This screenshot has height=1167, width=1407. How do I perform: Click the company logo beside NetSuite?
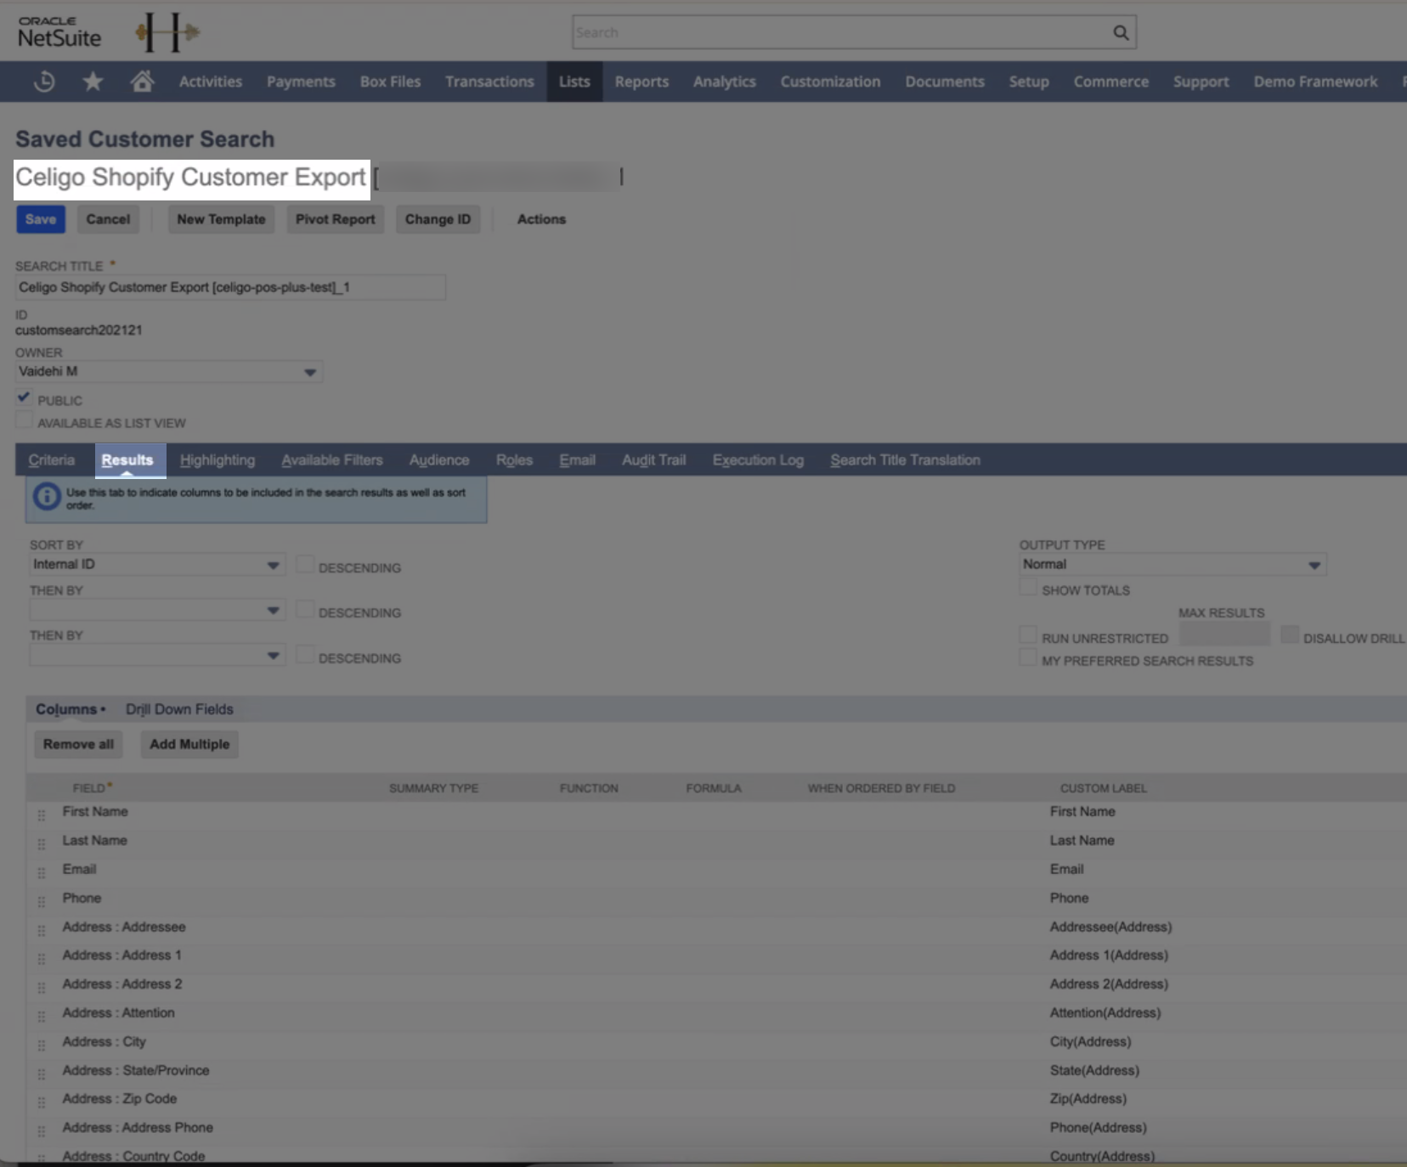click(x=167, y=32)
